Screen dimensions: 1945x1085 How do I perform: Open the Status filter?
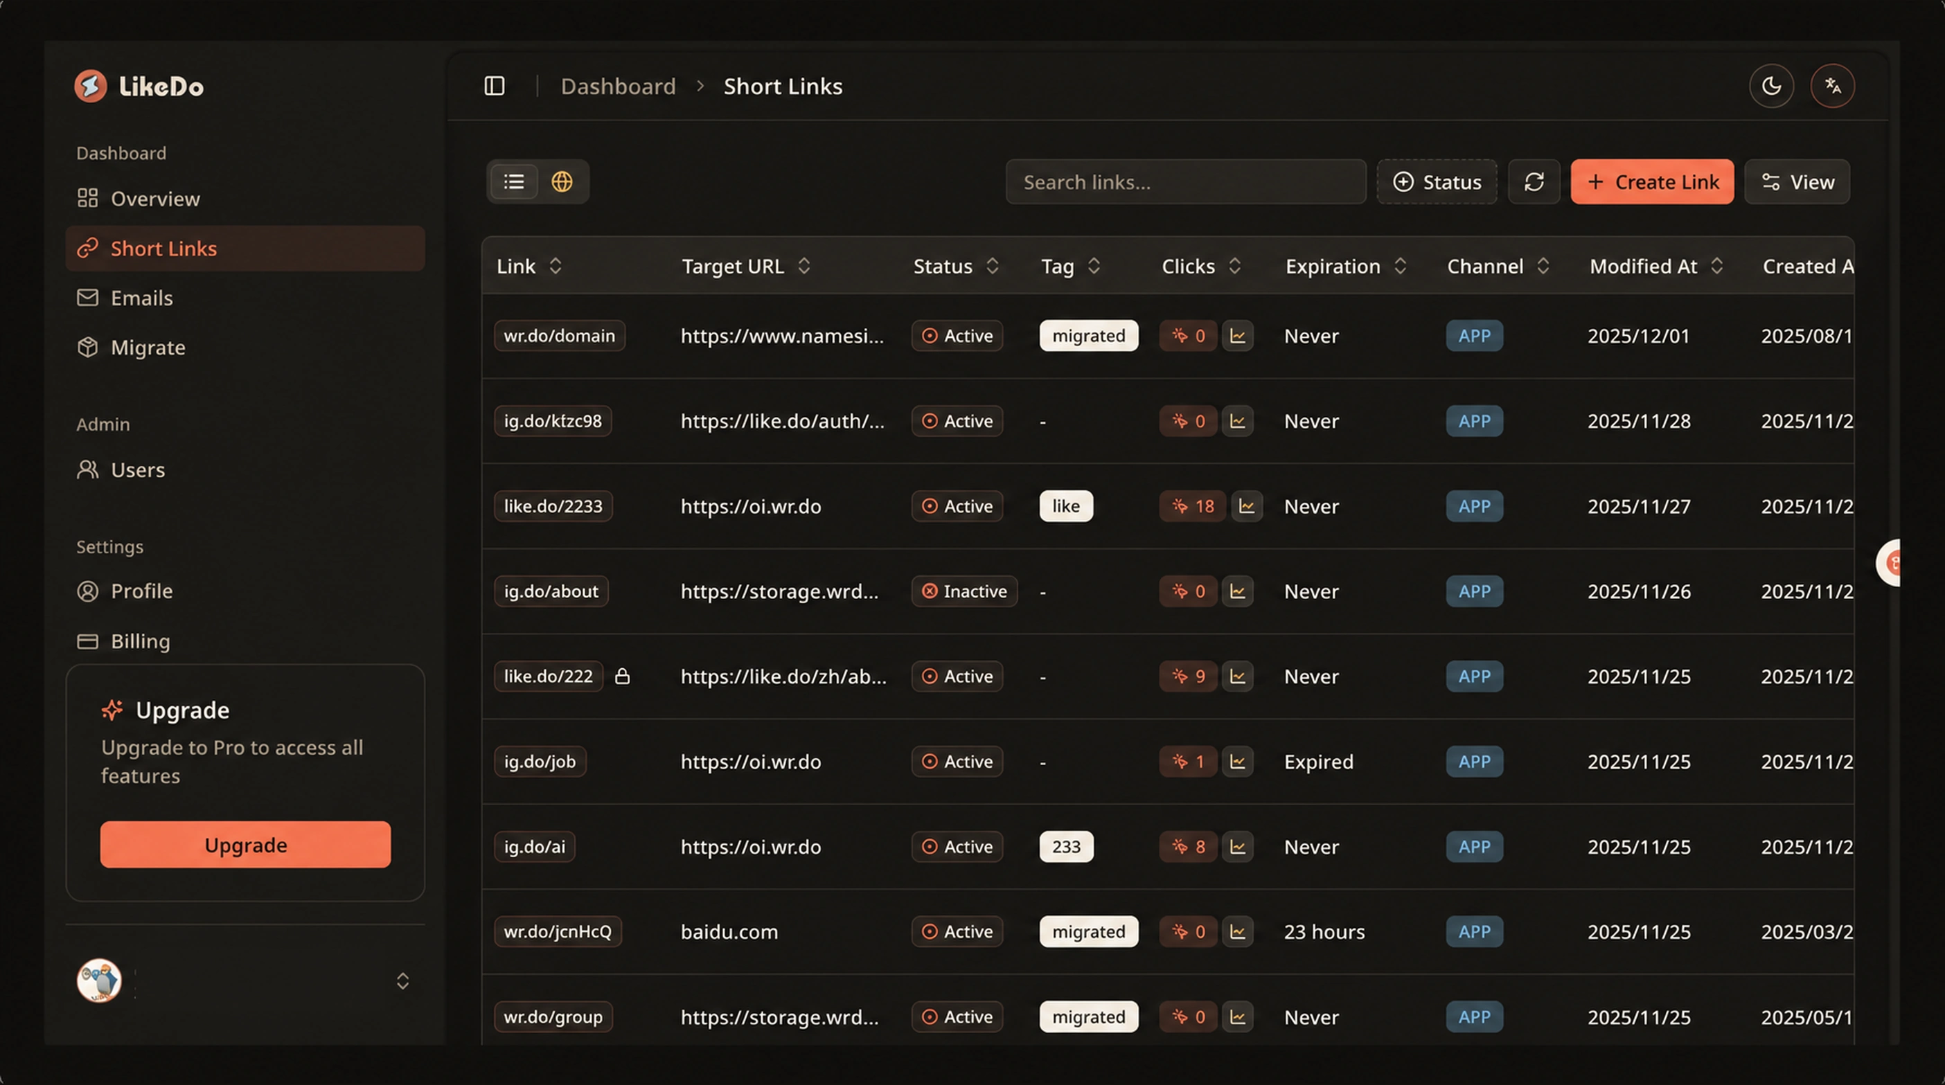1437,182
